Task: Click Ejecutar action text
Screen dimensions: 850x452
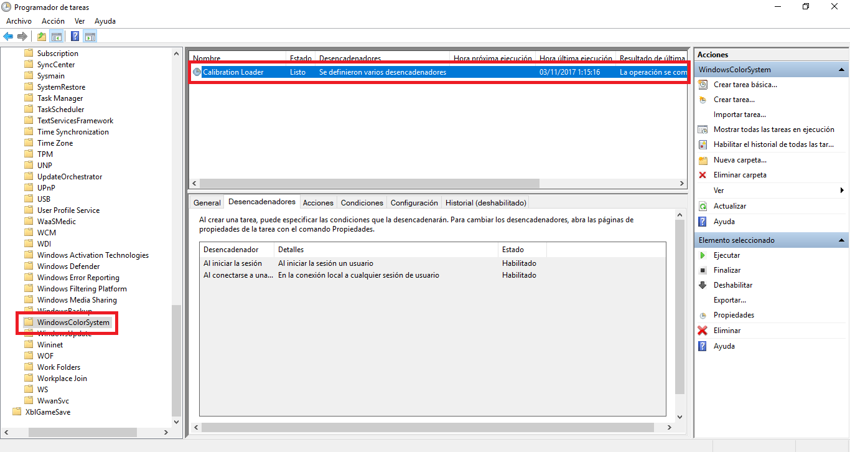Action: [x=727, y=255]
